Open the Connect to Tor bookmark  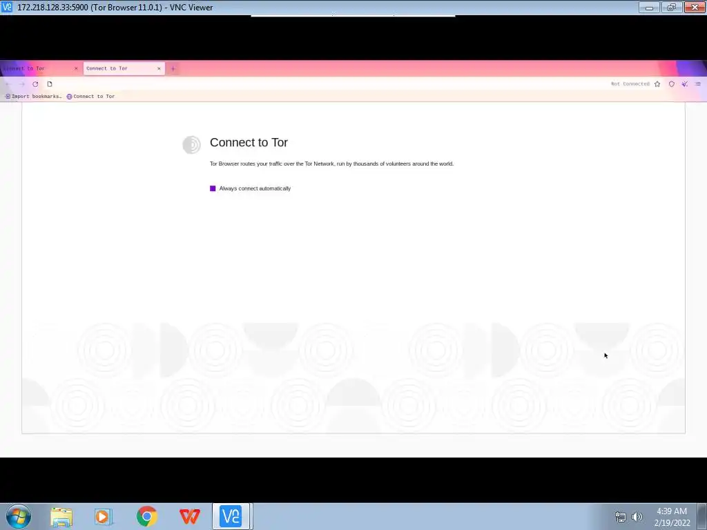(x=90, y=97)
